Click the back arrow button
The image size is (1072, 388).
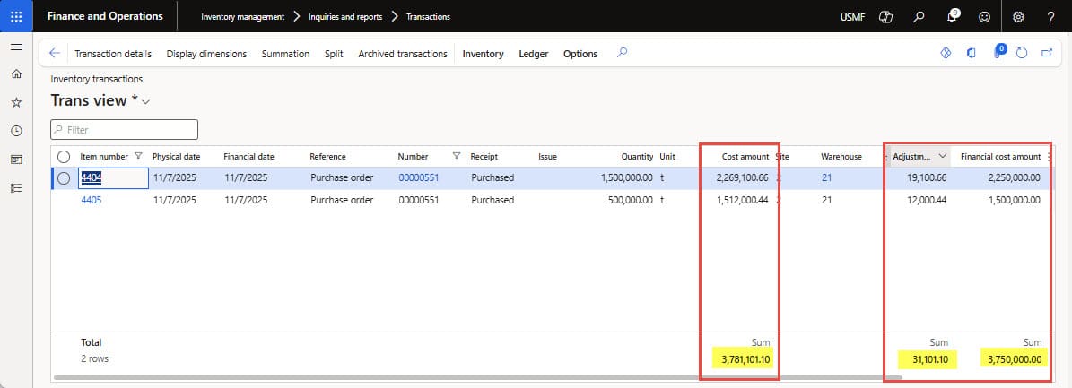[55, 54]
